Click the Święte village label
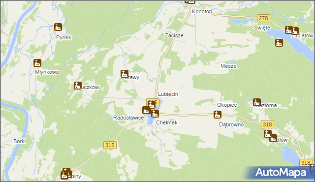Screen dimensions: 315x182 point(262,28)
